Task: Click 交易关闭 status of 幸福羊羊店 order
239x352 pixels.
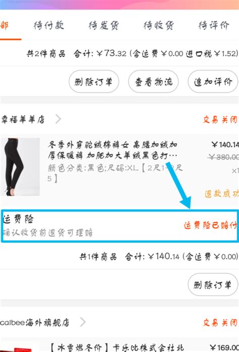Action: coord(220,119)
